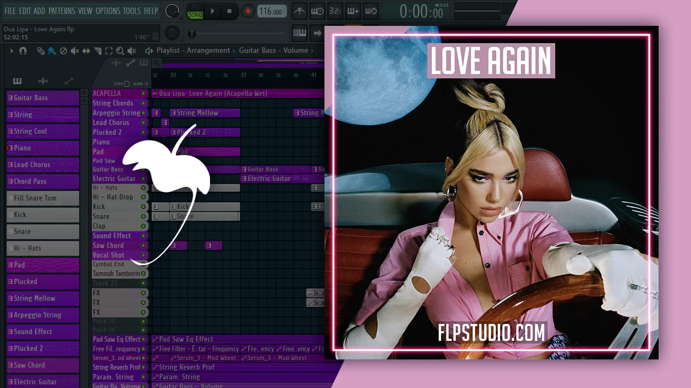Select the Delete tool in playlist toolbar
691x388 pixels.
point(63,51)
